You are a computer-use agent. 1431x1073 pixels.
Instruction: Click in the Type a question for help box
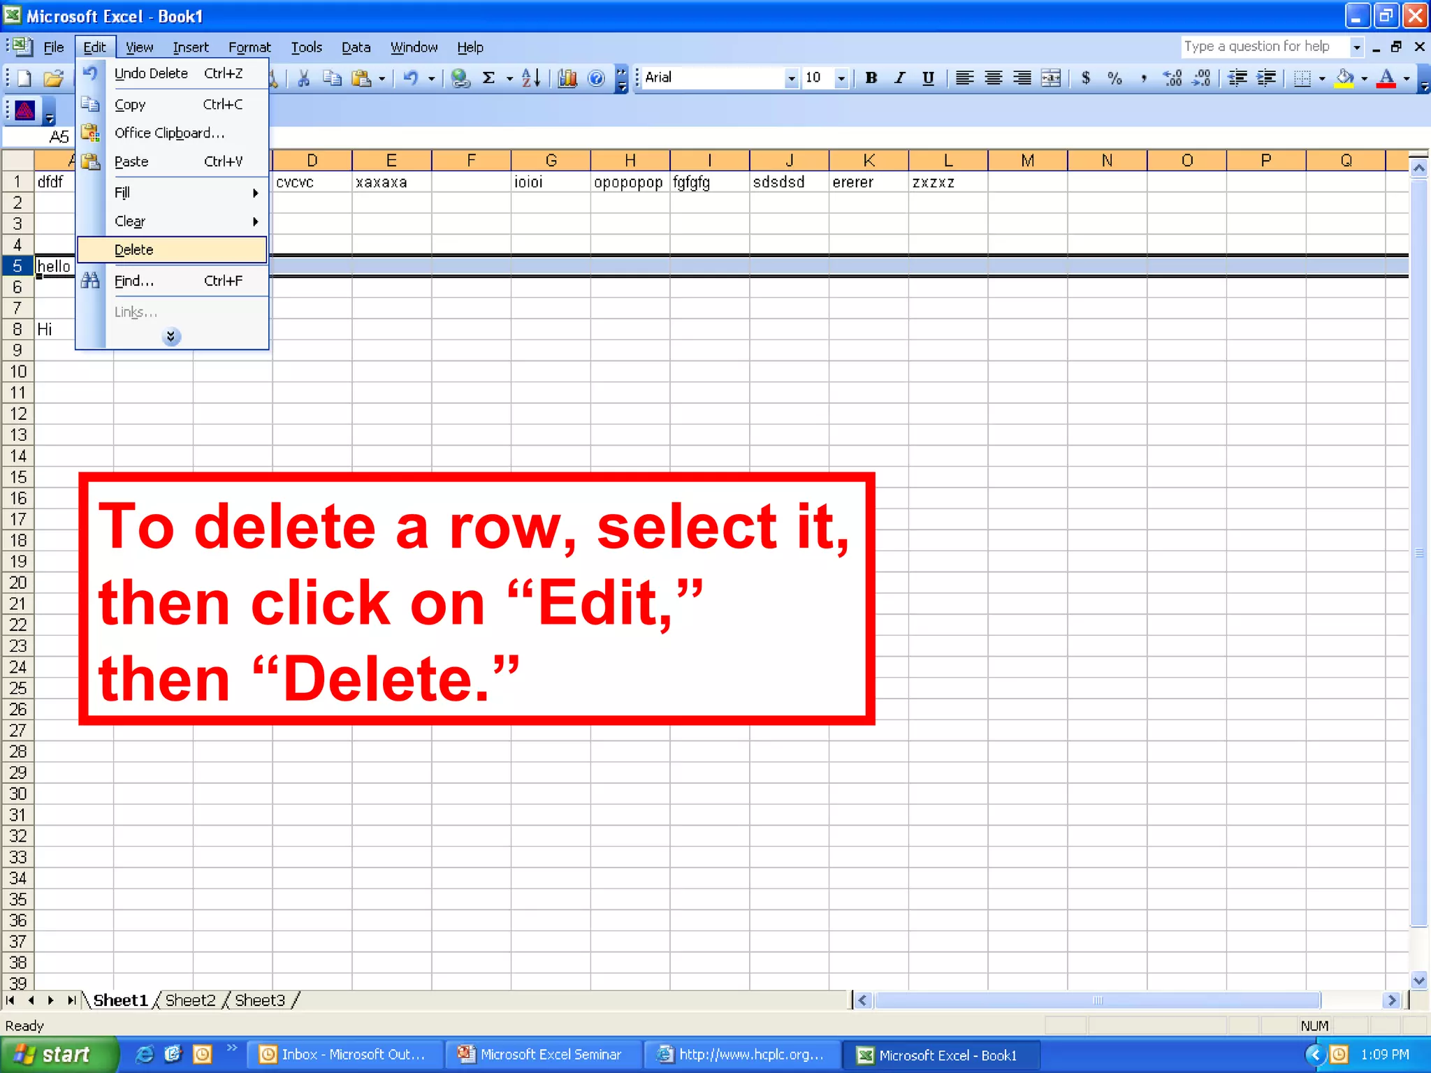point(1265,47)
